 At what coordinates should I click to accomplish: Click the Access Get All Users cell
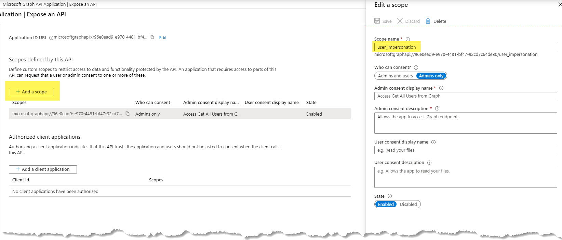tap(212, 114)
